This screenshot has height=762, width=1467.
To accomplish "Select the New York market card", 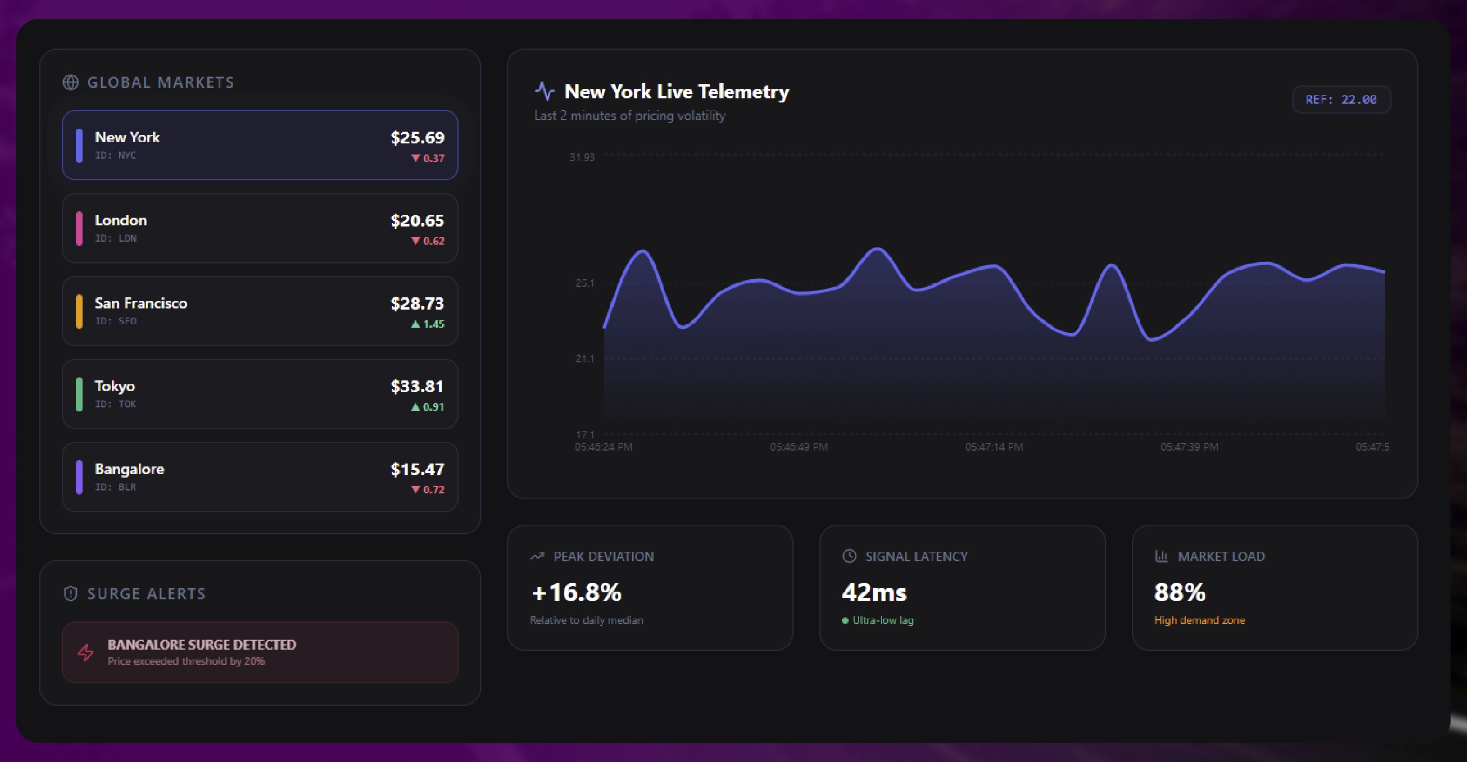I will point(260,145).
